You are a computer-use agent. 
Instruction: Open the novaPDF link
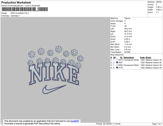point(75,121)
